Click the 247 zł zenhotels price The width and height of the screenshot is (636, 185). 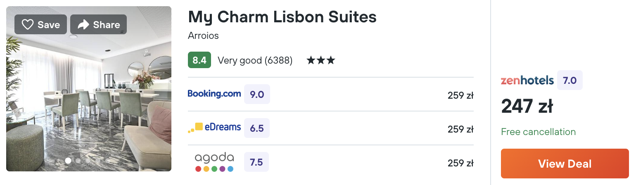pos(527,107)
